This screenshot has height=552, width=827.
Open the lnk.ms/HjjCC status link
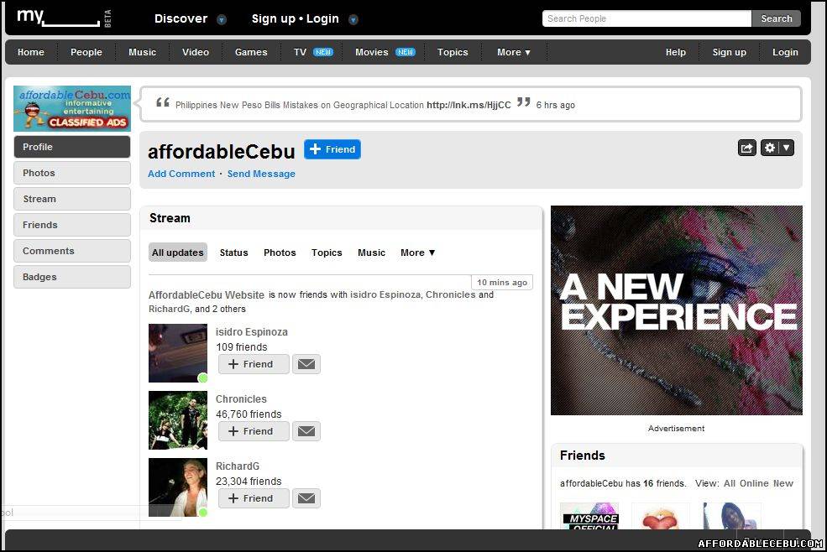coord(468,105)
